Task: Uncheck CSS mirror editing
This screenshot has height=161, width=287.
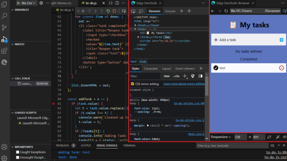Action: pos(132,84)
